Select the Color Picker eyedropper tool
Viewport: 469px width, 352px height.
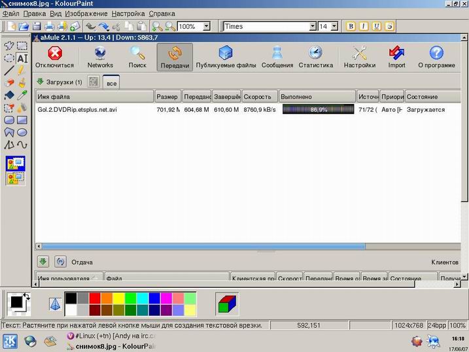pyautogui.click(x=22, y=96)
